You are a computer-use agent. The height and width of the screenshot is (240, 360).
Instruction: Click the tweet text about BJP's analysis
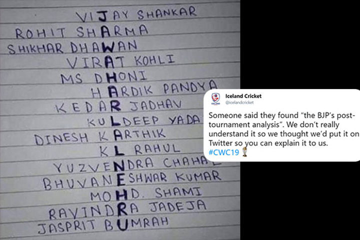[281, 128]
